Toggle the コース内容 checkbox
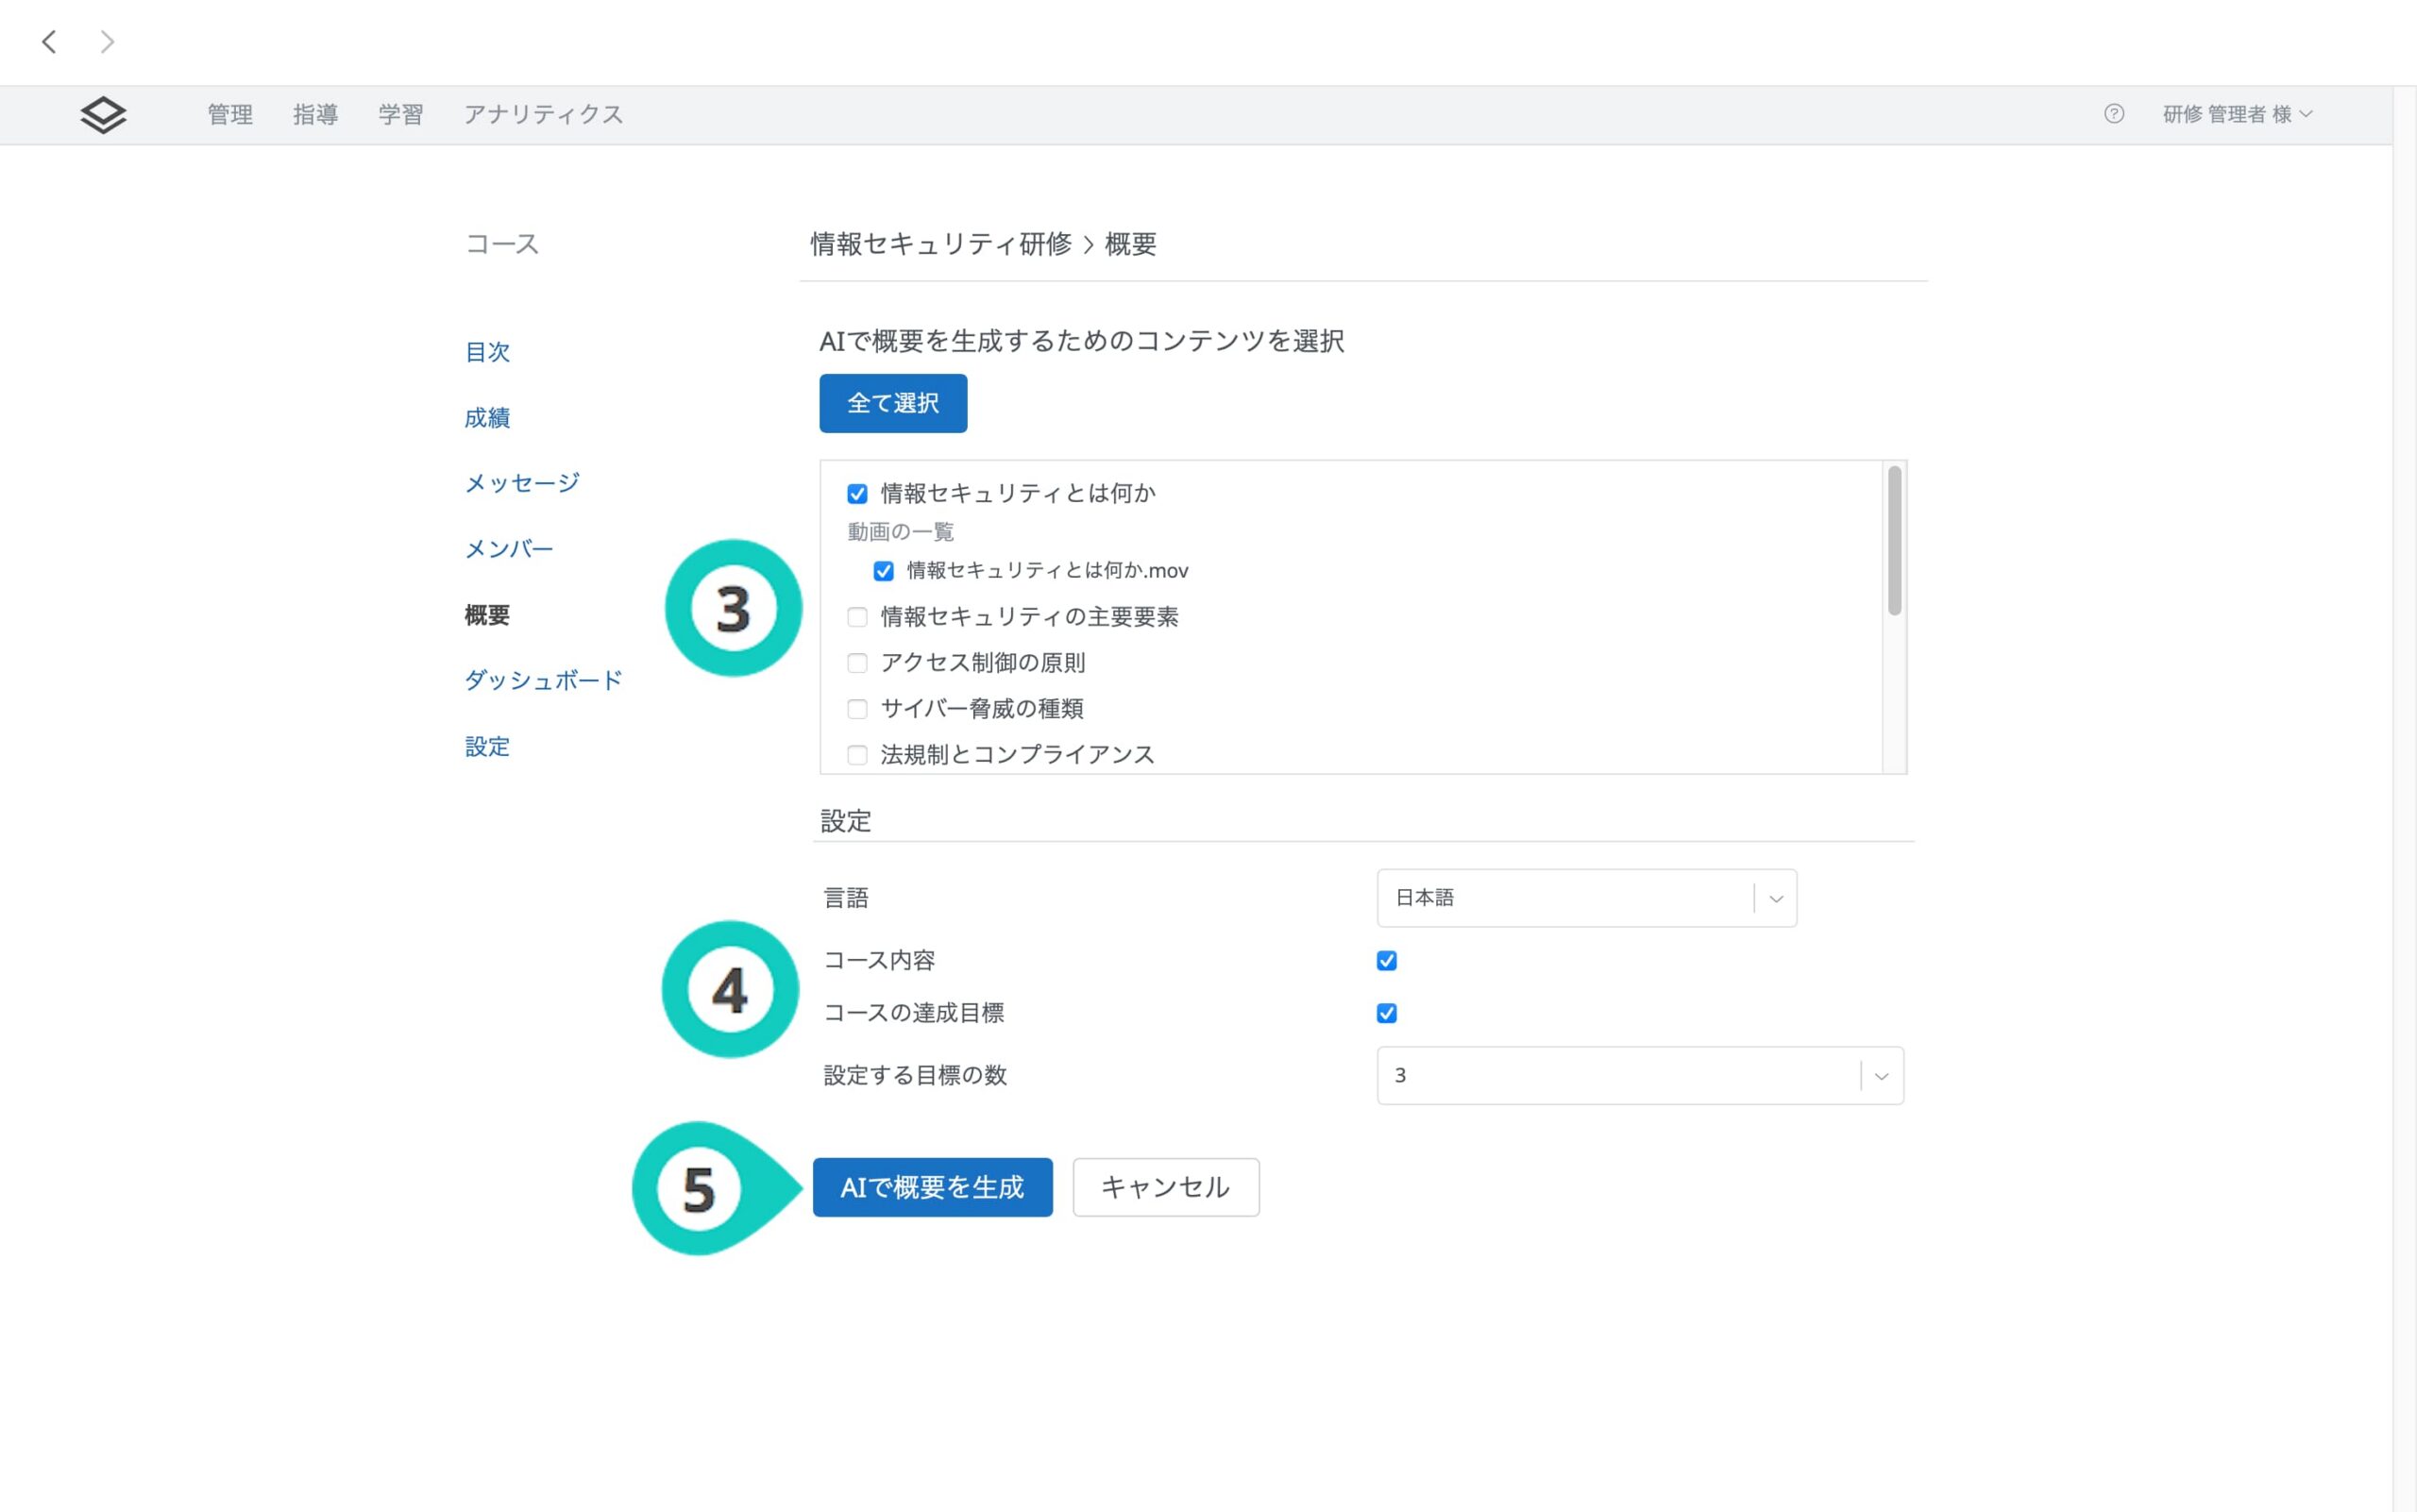Image resolution: width=2417 pixels, height=1512 pixels. pos(1387,961)
